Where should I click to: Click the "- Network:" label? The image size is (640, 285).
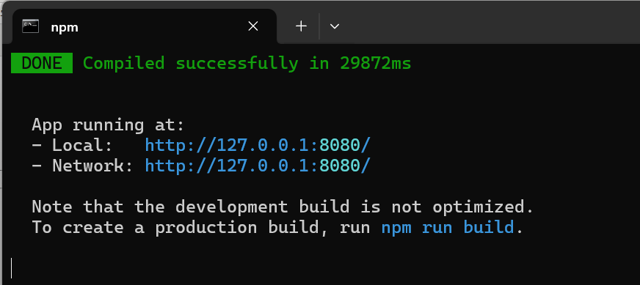pyautogui.click(x=82, y=166)
